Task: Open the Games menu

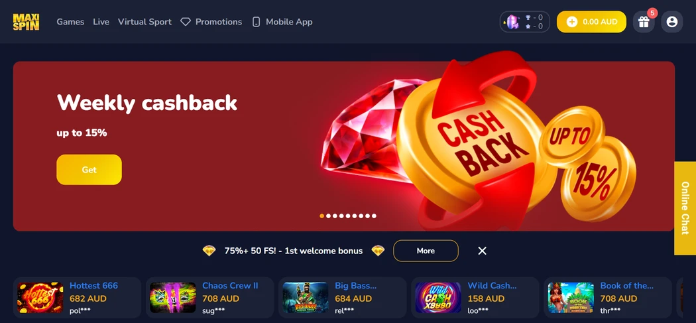Action: [x=70, y=22]
